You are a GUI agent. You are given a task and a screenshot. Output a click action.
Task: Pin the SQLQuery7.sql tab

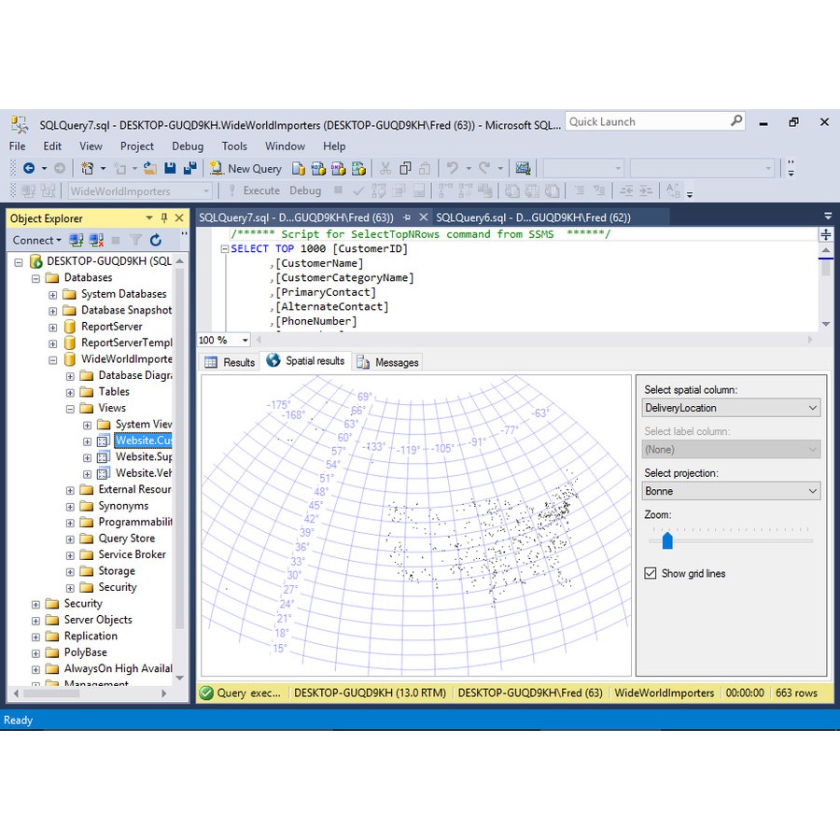407,217
